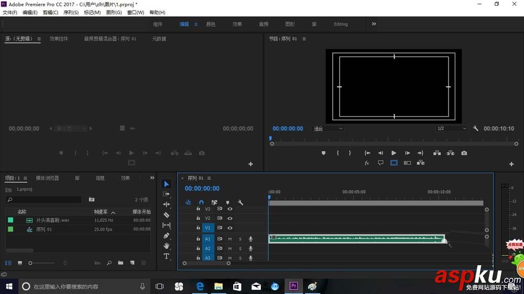Open the 文件(F) menu
Viewport: 524px width, 294px height.
point(10,13)
